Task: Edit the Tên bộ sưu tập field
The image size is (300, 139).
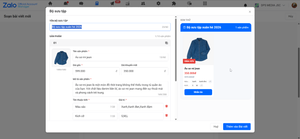Action: click(x=110, y=27)
